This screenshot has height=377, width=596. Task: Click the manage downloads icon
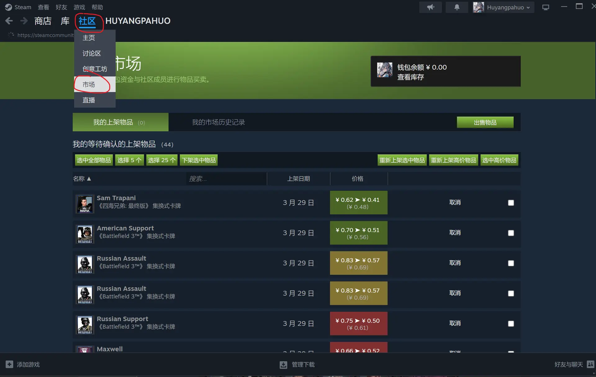(x=283, y=365)
